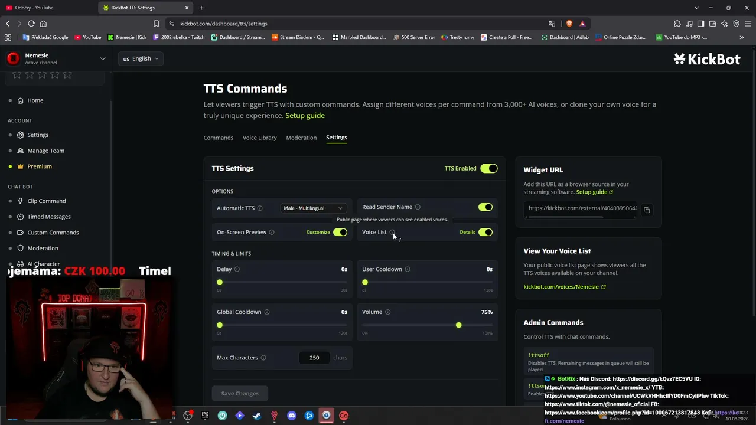Image resolution: width=756 pixels, height=425 pixels.
Task: Open the English language dropdown
Action: [x=141, y=58]
